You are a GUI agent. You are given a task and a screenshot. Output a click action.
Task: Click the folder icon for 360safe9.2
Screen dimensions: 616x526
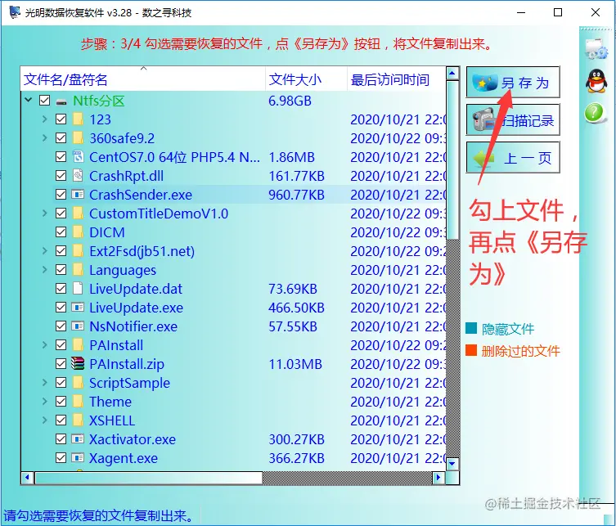coord(78,138)
